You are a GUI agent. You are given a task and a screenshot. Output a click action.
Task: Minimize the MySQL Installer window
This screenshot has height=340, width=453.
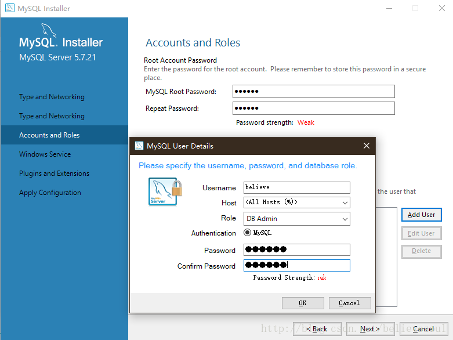pyautogui.click(x=389, y=8)
